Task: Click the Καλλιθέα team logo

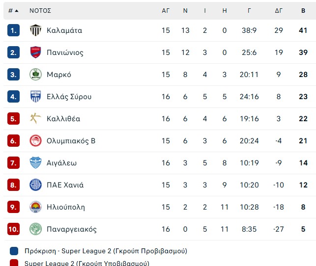Action: [x=35, y=119]
